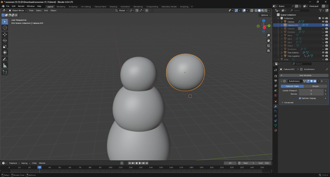Activate the Measure tool
This screenshot has height=177, width=330.
coord(5,65)
